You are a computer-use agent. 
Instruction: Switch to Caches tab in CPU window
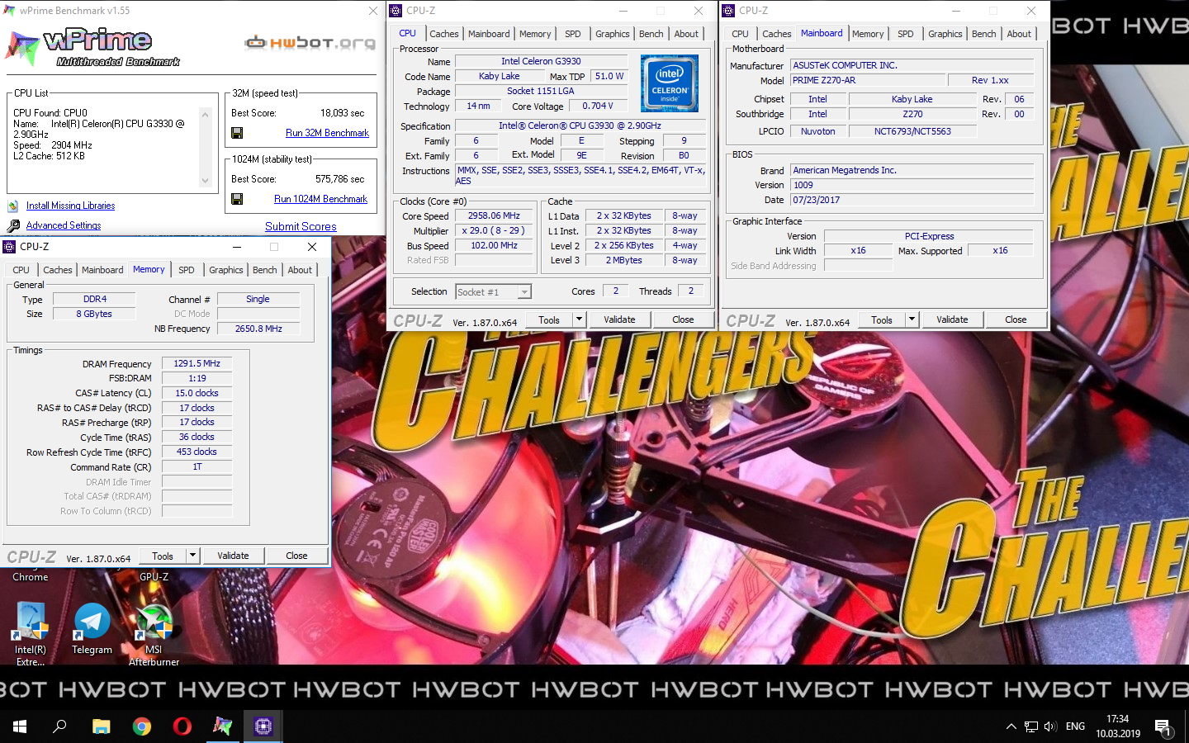444,34
